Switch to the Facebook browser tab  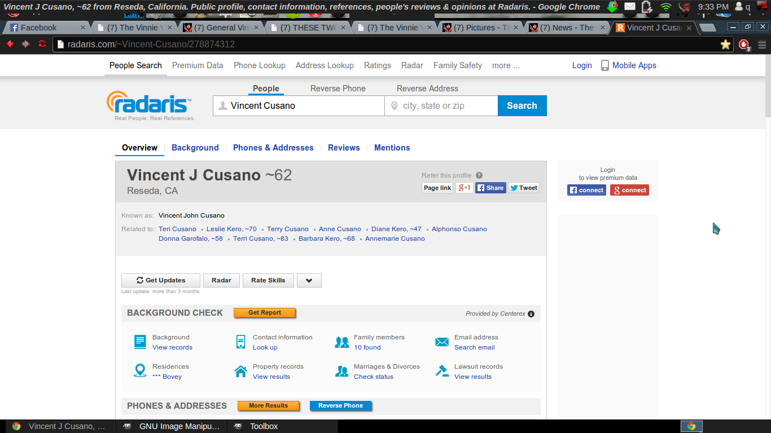(x=47, y=28)
